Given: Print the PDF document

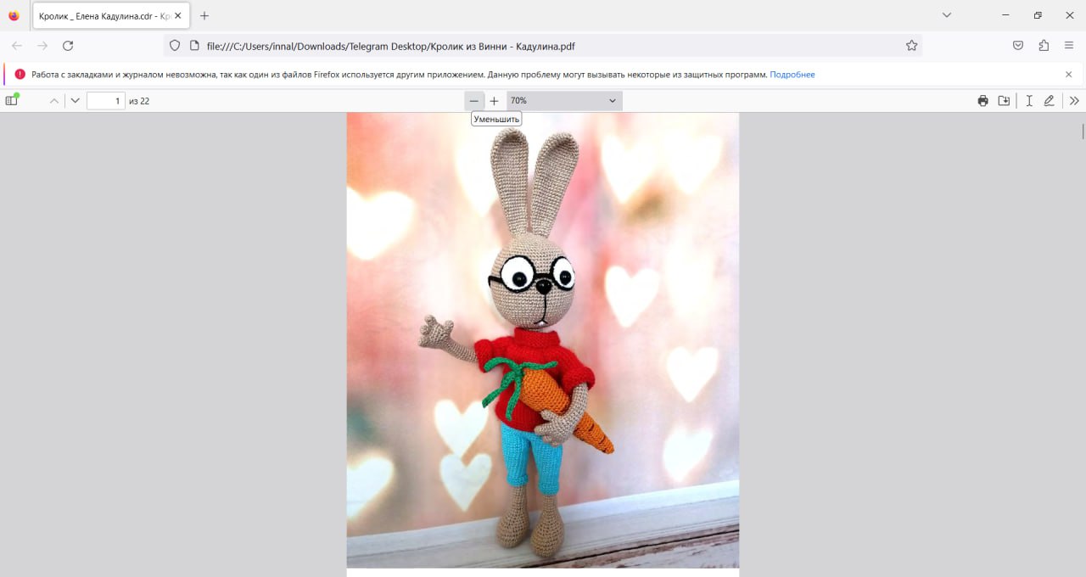Looking at the screenshot, I should click(x=982, y=101).
